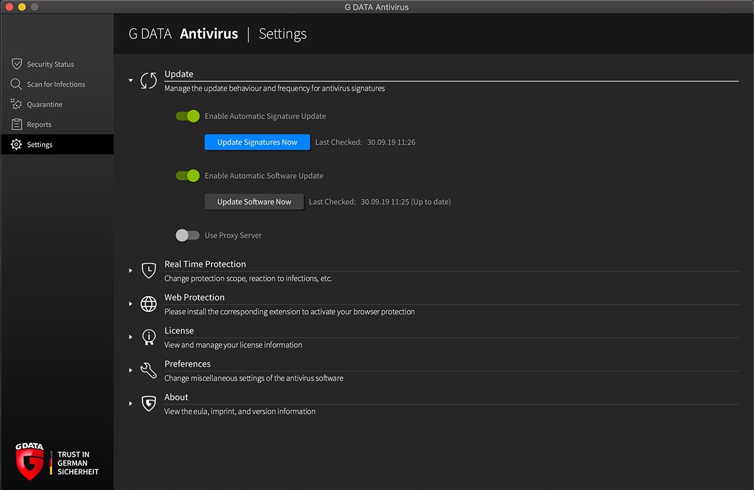Collapse the Update section arrow
The height and width of the screenshot is (490, 754).
click(131, 81)
